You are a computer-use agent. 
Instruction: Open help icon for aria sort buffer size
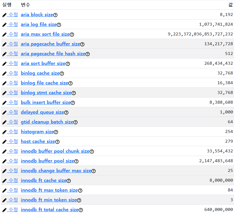[x=68, y=64]
